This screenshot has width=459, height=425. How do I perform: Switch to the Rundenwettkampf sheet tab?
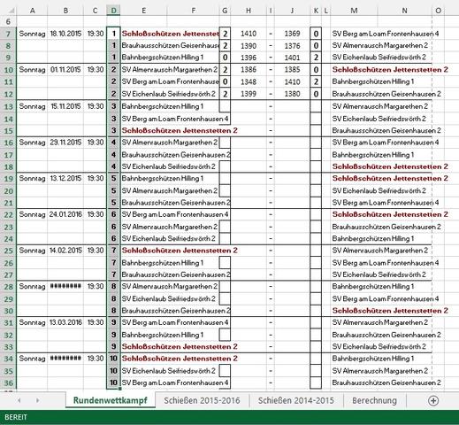pyautogui.click(x=111, y=400)
